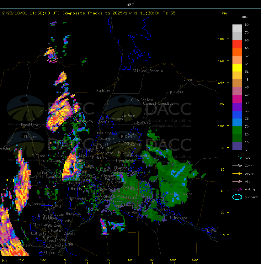The image size is (261, 264).
Task: Click the Manzano map label
Action: pos(26,245)
